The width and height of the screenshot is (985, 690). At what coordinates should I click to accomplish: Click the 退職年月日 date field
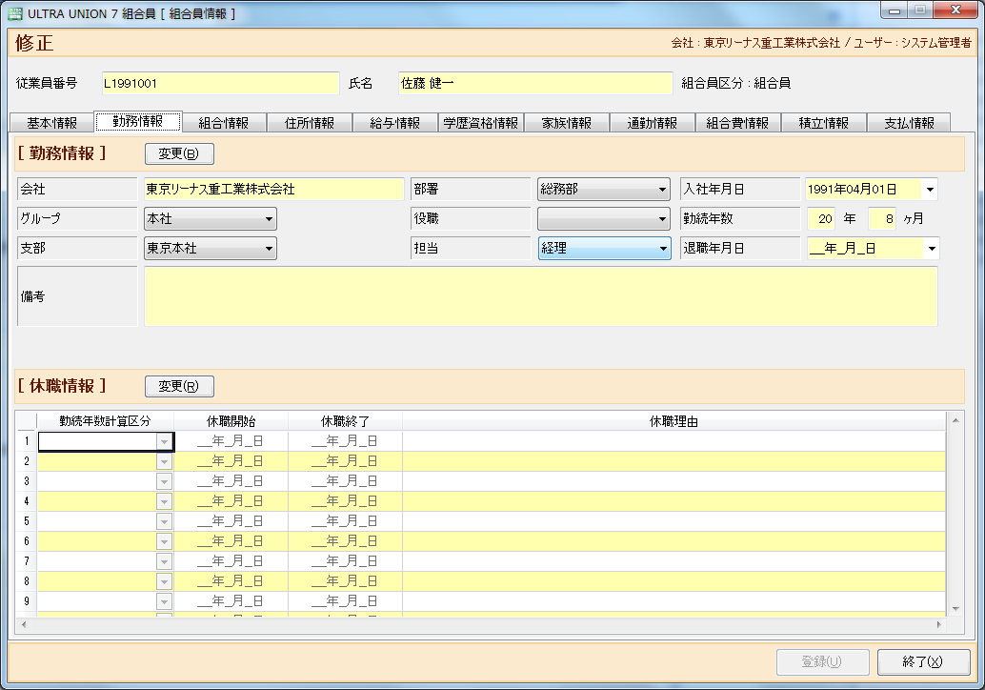coord(866,249)
